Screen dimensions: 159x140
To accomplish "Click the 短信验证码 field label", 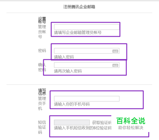I will point(42,127).
